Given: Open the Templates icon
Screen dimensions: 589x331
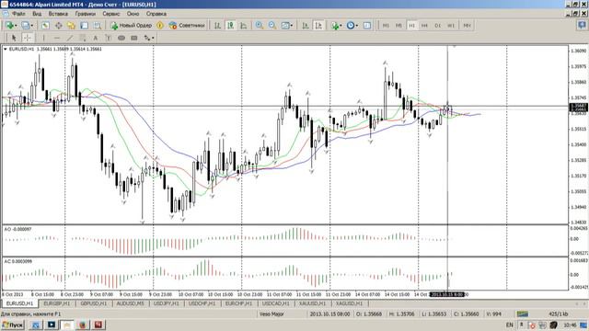Looking at the screenshot, I should coord(367,26).
